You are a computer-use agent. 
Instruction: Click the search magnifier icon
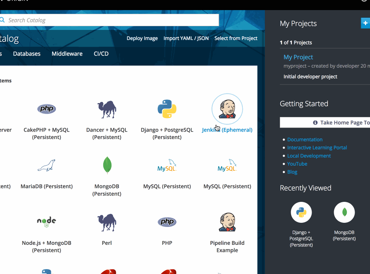2,20
